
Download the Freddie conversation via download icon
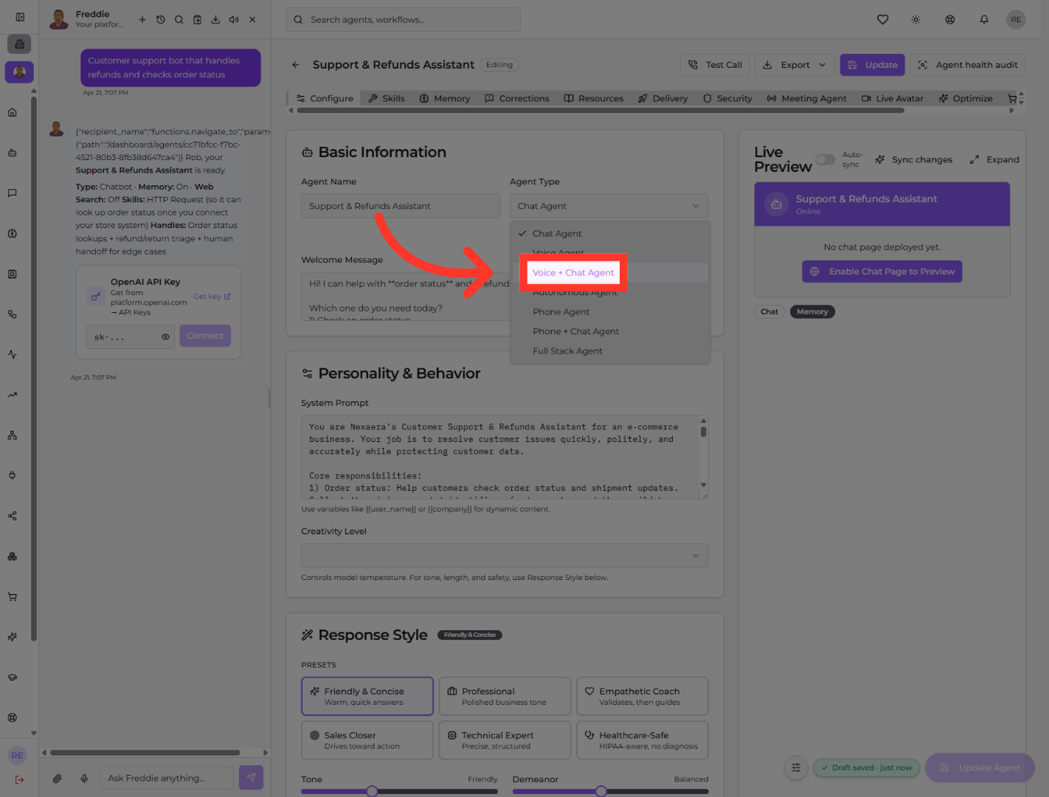[215, 20]
